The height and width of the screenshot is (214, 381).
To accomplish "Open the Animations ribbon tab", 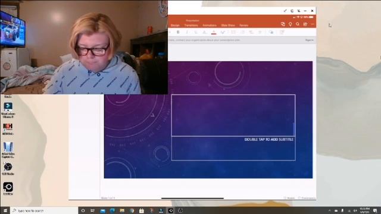I will click(x=210, y=25).
